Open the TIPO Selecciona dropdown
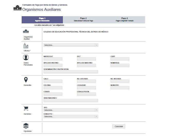The width and height of the screenshot is (185, 140). 71,110
